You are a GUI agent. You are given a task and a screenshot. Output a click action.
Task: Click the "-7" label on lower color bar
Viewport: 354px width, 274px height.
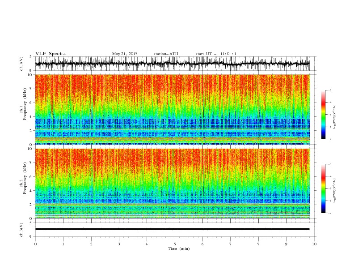[329, 213]
